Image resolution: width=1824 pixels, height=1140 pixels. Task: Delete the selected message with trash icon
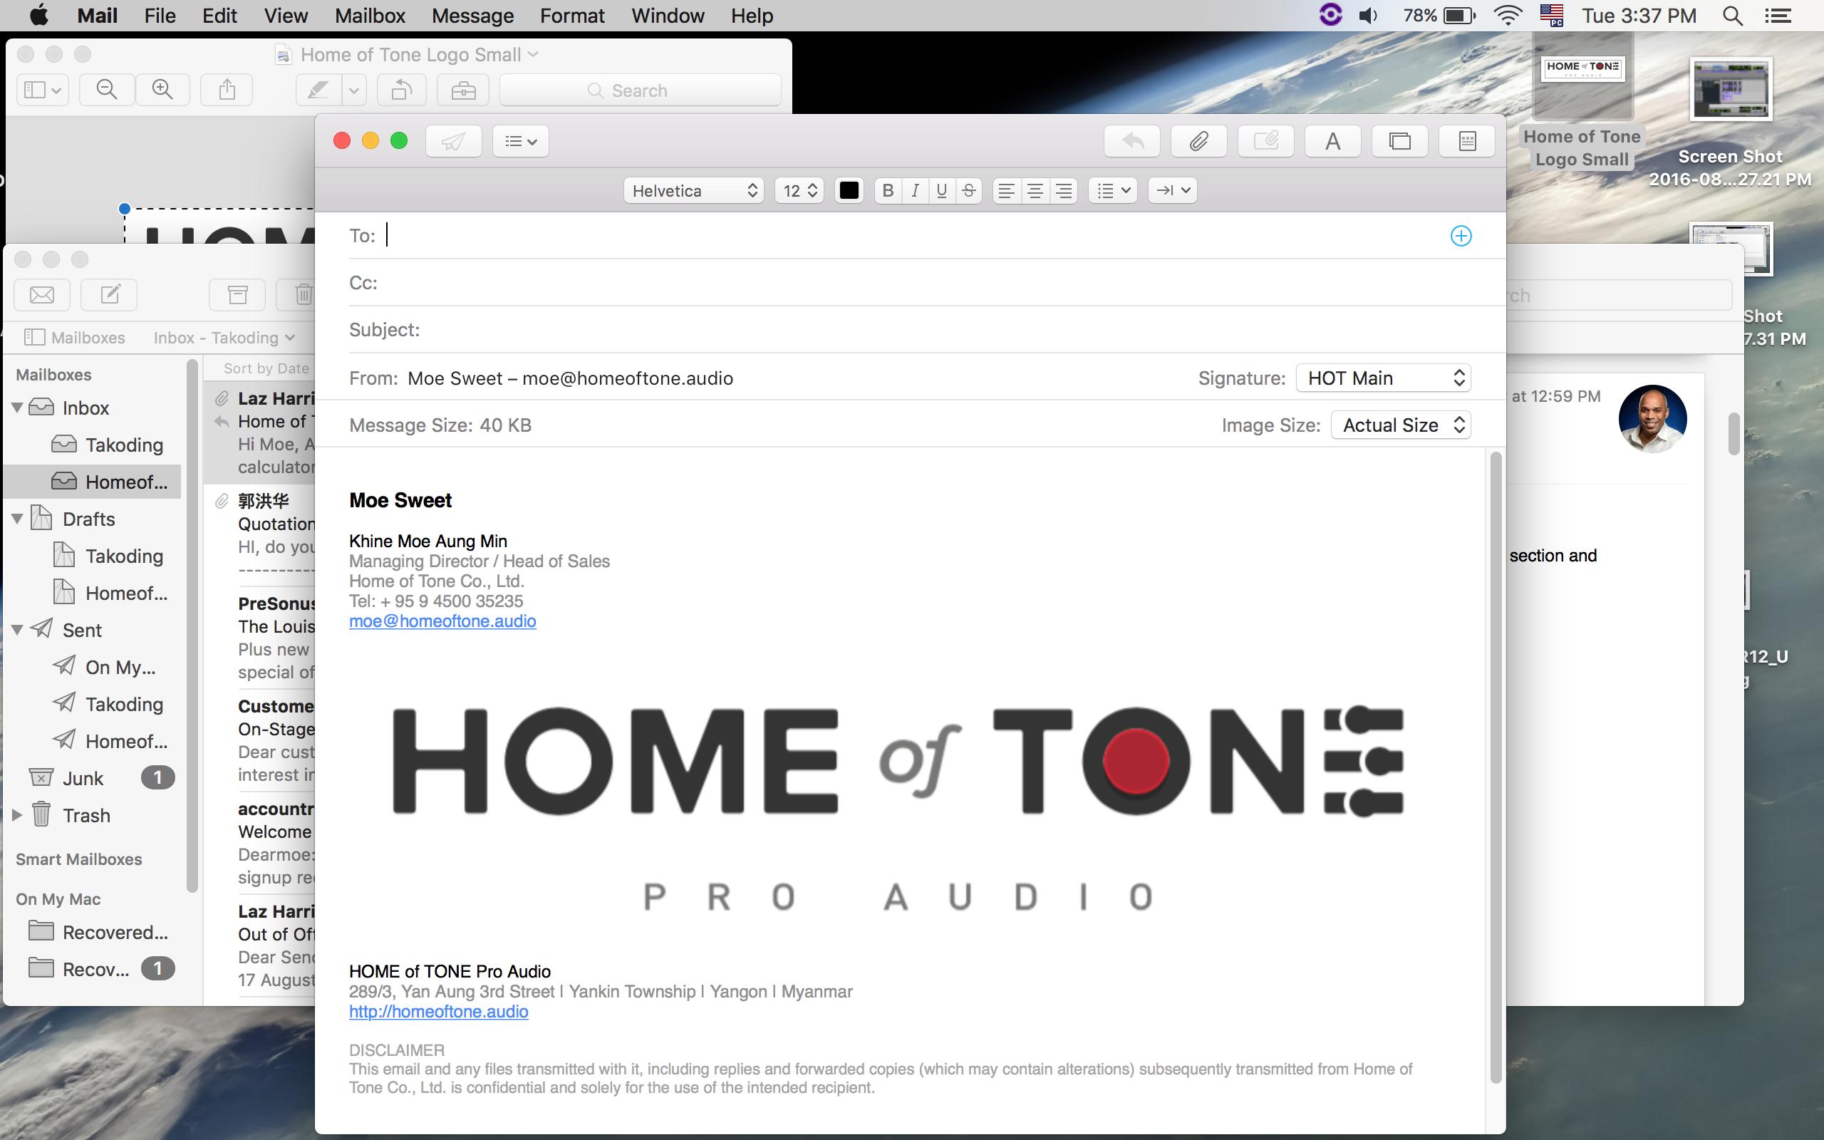tap(303, 294)
